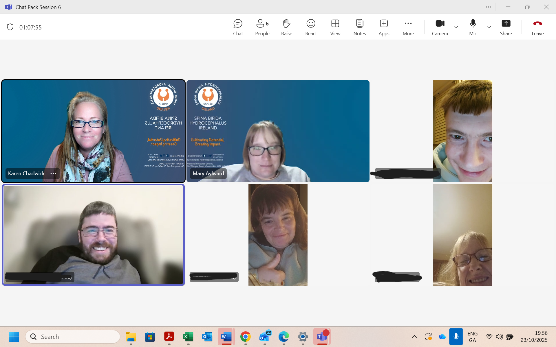Show the People participants list
Viewport: 556px width, 347px height.
click(x=262, y=27)
